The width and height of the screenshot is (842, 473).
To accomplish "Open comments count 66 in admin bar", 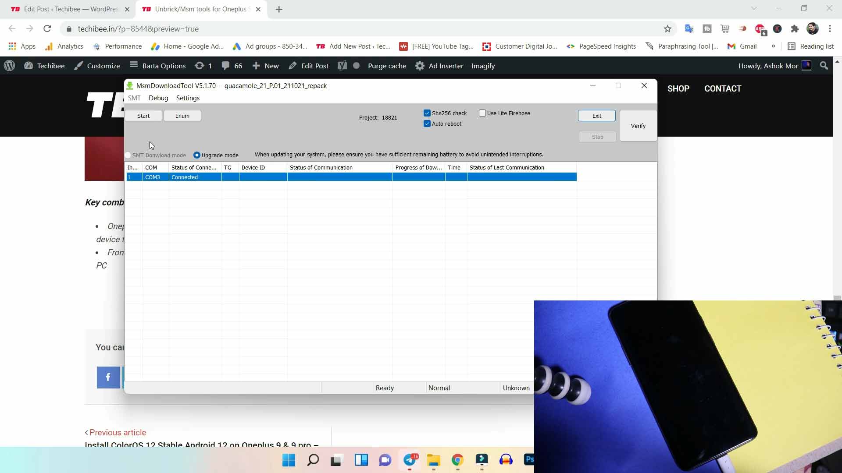I will 232,66.
